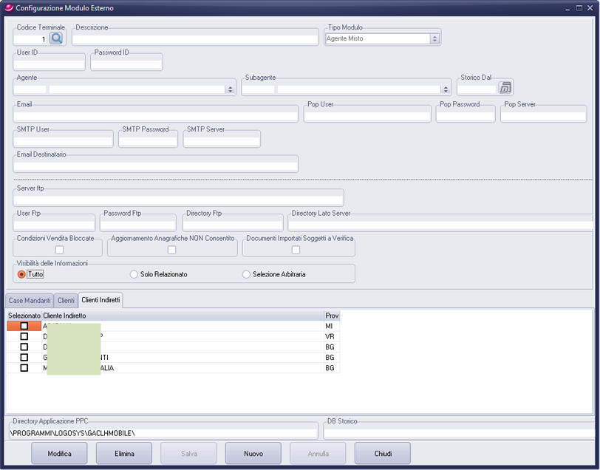Select the Tutto radio button
Image resolution: width=600 pixels, height=470 pixels.
click(x=21, y=274)
